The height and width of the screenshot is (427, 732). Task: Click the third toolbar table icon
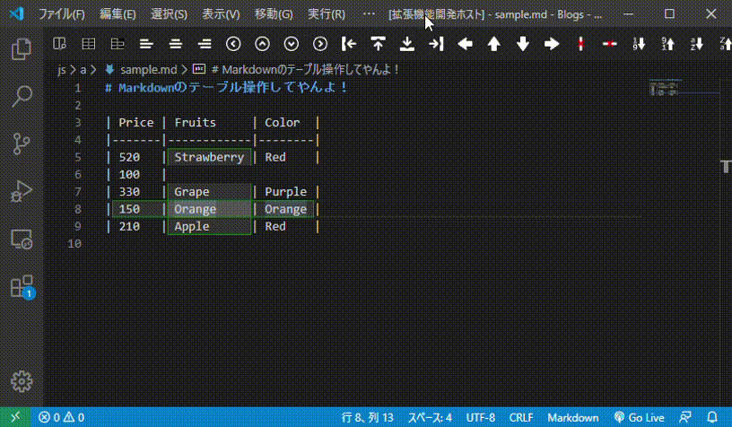coord(118,44)
